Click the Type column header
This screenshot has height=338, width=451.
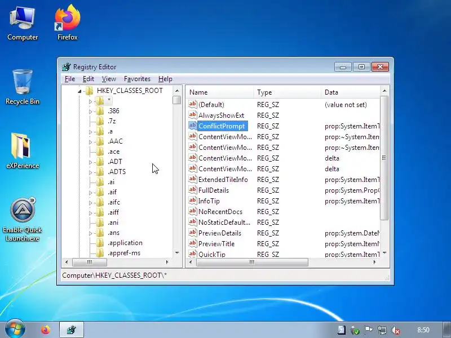click(287, 92)
